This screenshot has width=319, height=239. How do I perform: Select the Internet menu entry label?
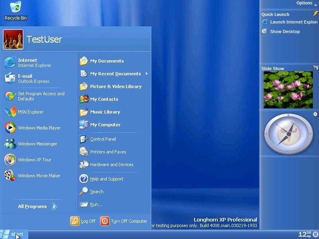coord(28,60)
